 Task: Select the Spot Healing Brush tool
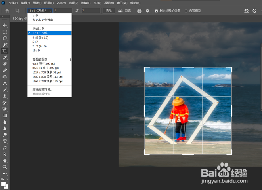5,64
